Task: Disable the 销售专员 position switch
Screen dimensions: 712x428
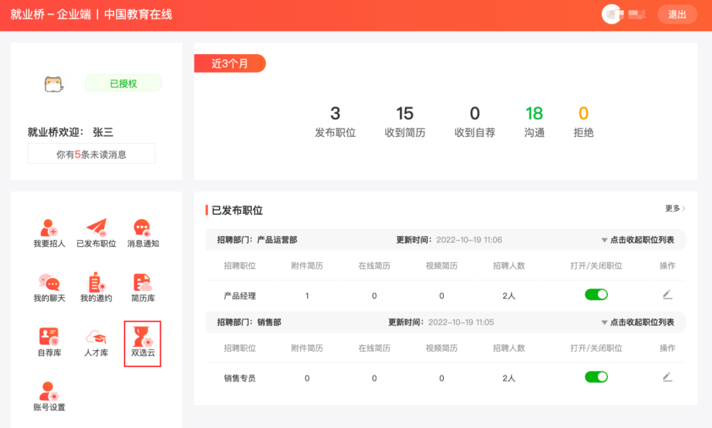Action: 596,377
